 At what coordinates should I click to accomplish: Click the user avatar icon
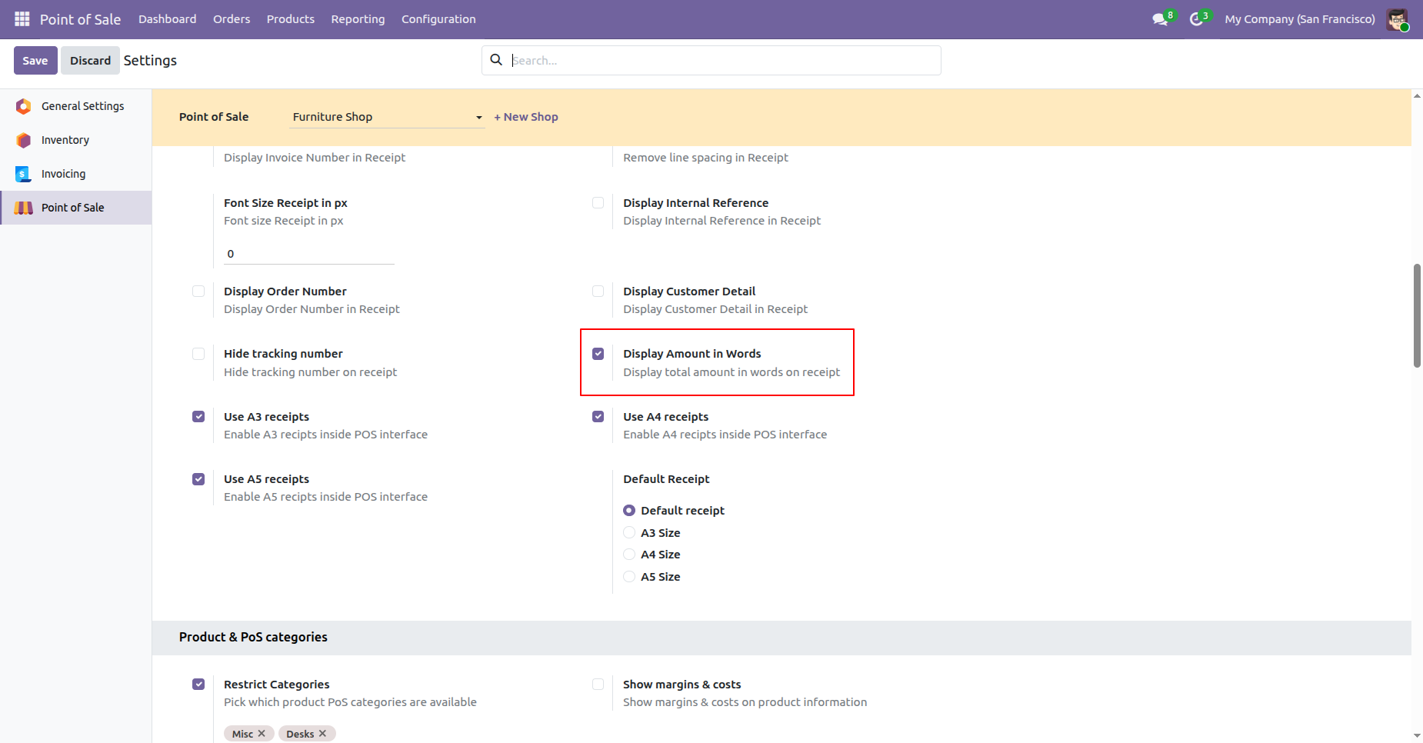pos(1397,19)
